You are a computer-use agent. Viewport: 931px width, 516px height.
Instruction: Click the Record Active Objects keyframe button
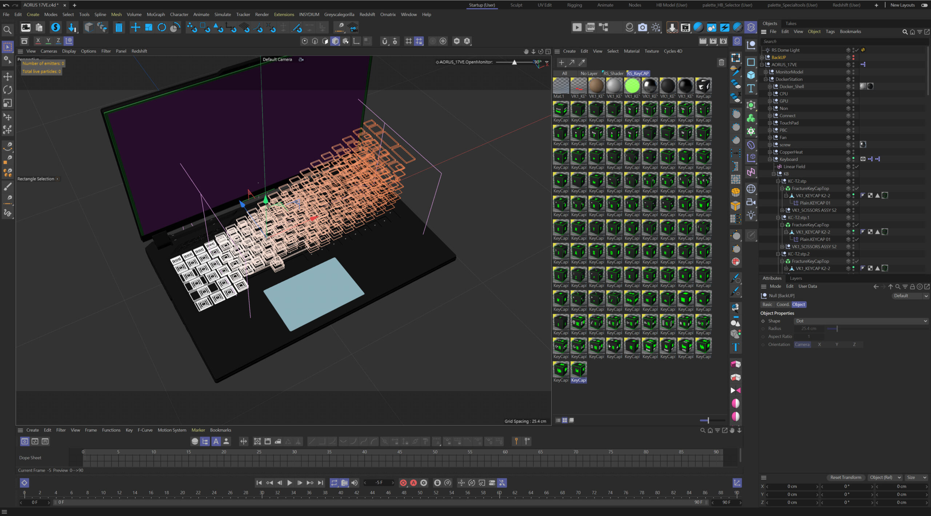tap(403, 483)
